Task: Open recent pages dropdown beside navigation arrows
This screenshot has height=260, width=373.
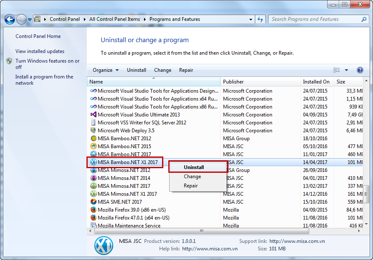Action: click(30, 20)
